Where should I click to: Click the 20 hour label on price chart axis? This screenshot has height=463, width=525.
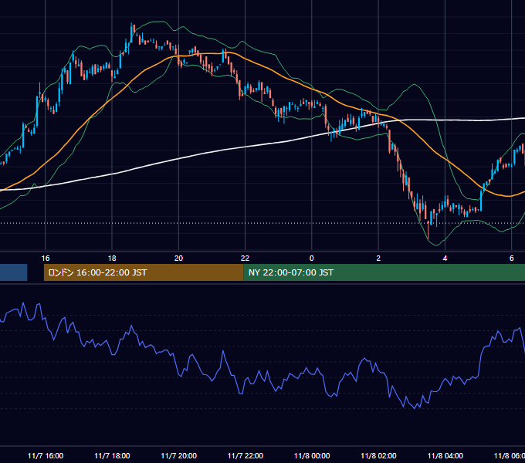(x=178, y=259)
